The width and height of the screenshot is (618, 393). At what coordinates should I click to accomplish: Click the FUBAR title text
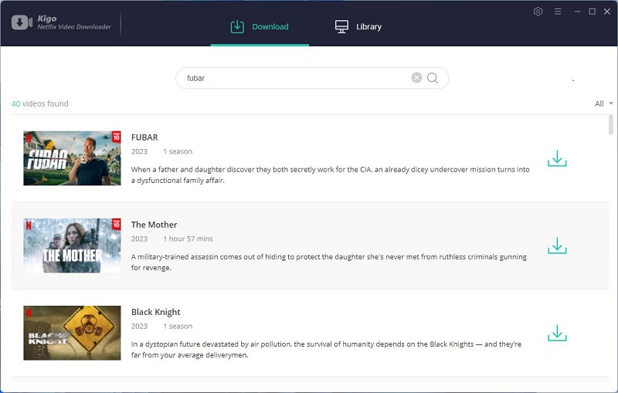tap(144, 137)
